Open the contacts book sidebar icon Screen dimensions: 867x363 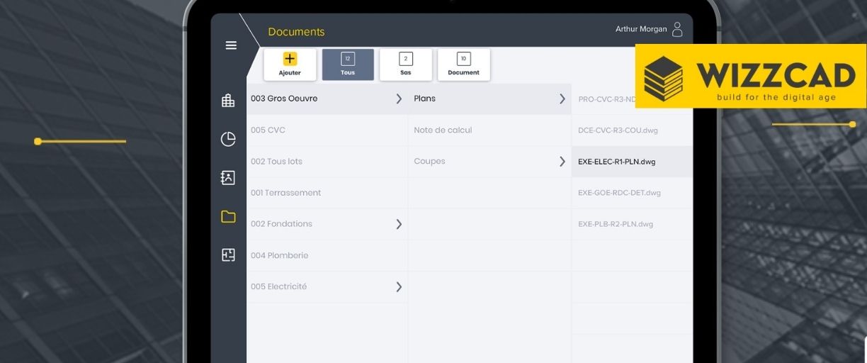coord(228,178)
